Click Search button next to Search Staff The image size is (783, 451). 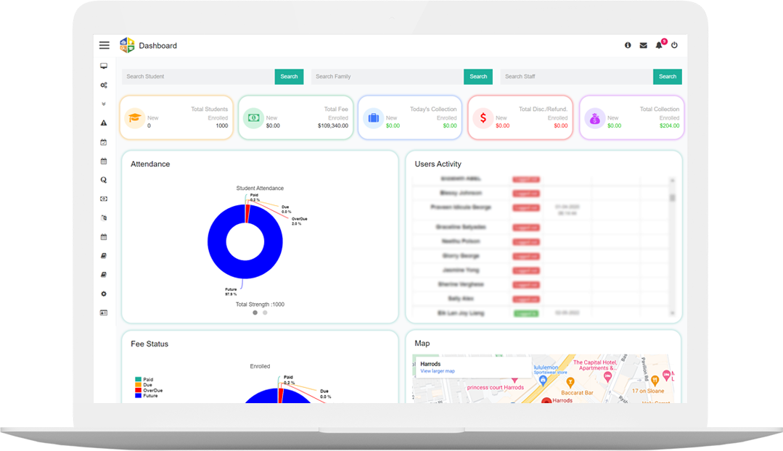click(668, 77)
